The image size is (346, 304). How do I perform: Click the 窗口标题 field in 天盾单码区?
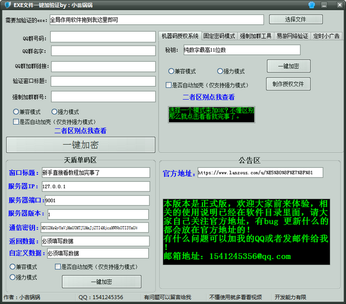coord(96,172)
